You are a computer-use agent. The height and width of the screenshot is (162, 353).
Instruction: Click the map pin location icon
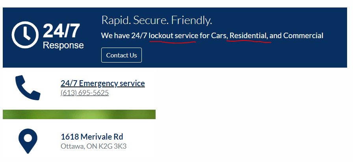tap(28, 141)
